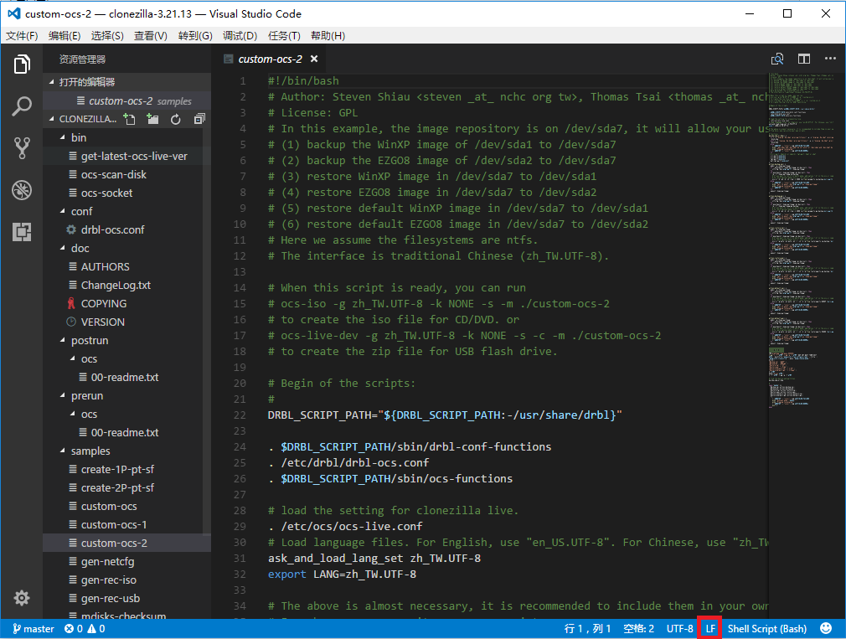Open the AUTHORS file
The image size is (846, 639).
(106, 267)
